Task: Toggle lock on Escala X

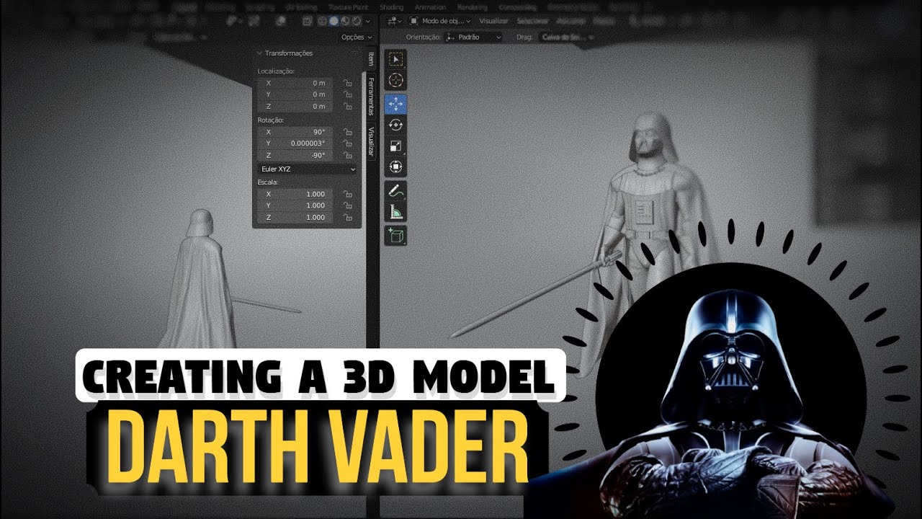Action: [x=347, y=194]
